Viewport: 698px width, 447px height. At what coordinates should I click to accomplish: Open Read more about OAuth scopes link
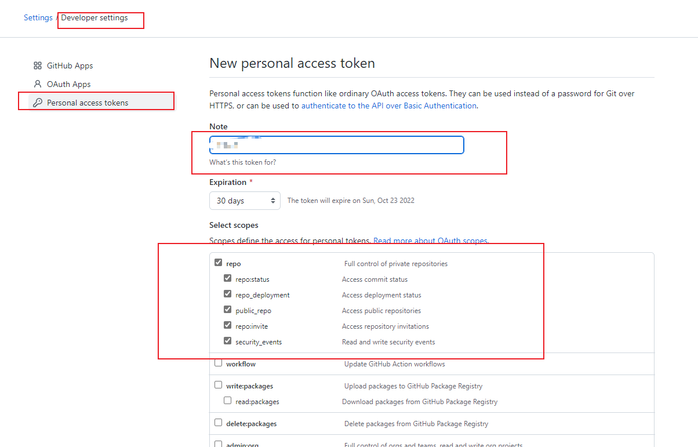(x=430, y=241)
